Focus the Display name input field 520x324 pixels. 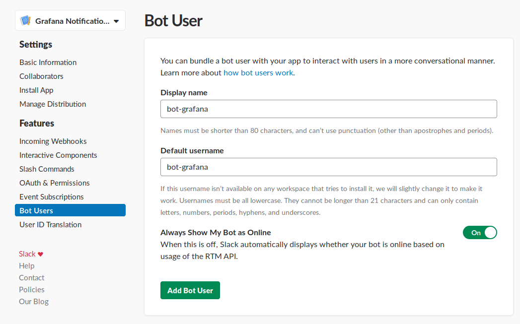pos(329,109)
